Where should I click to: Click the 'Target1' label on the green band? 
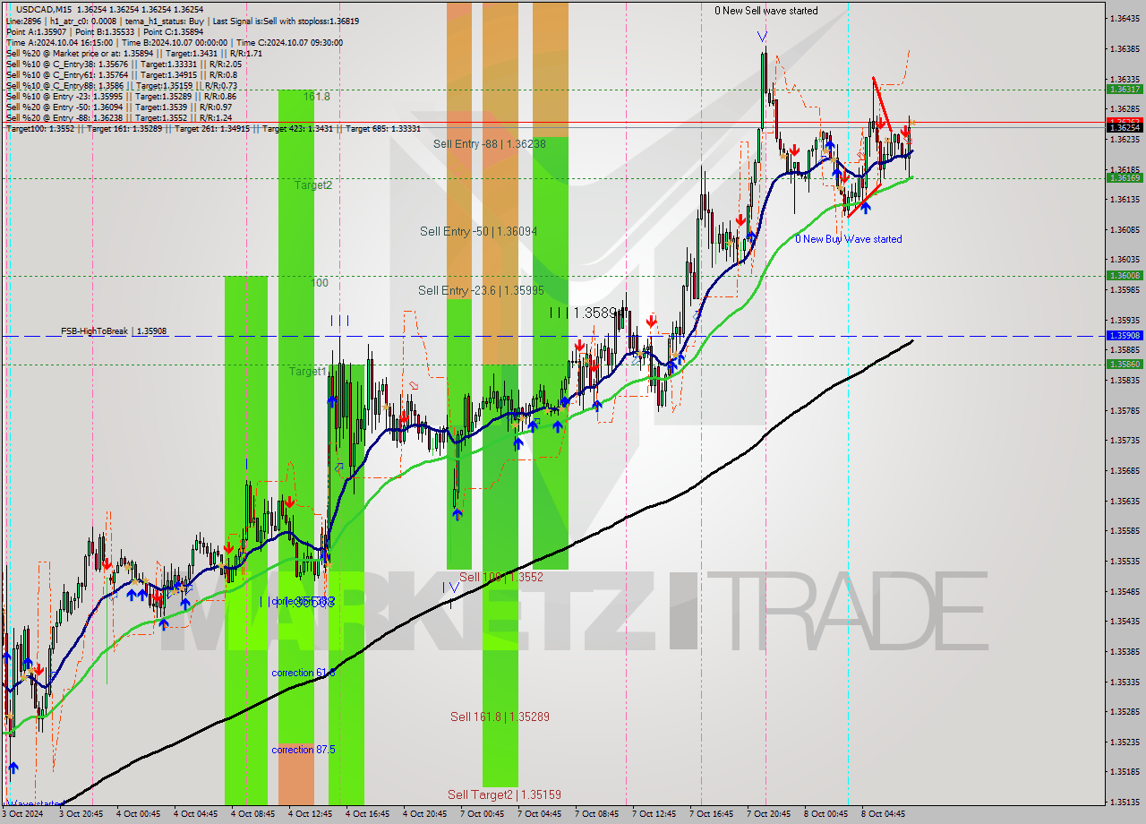(x=307, y=371)
